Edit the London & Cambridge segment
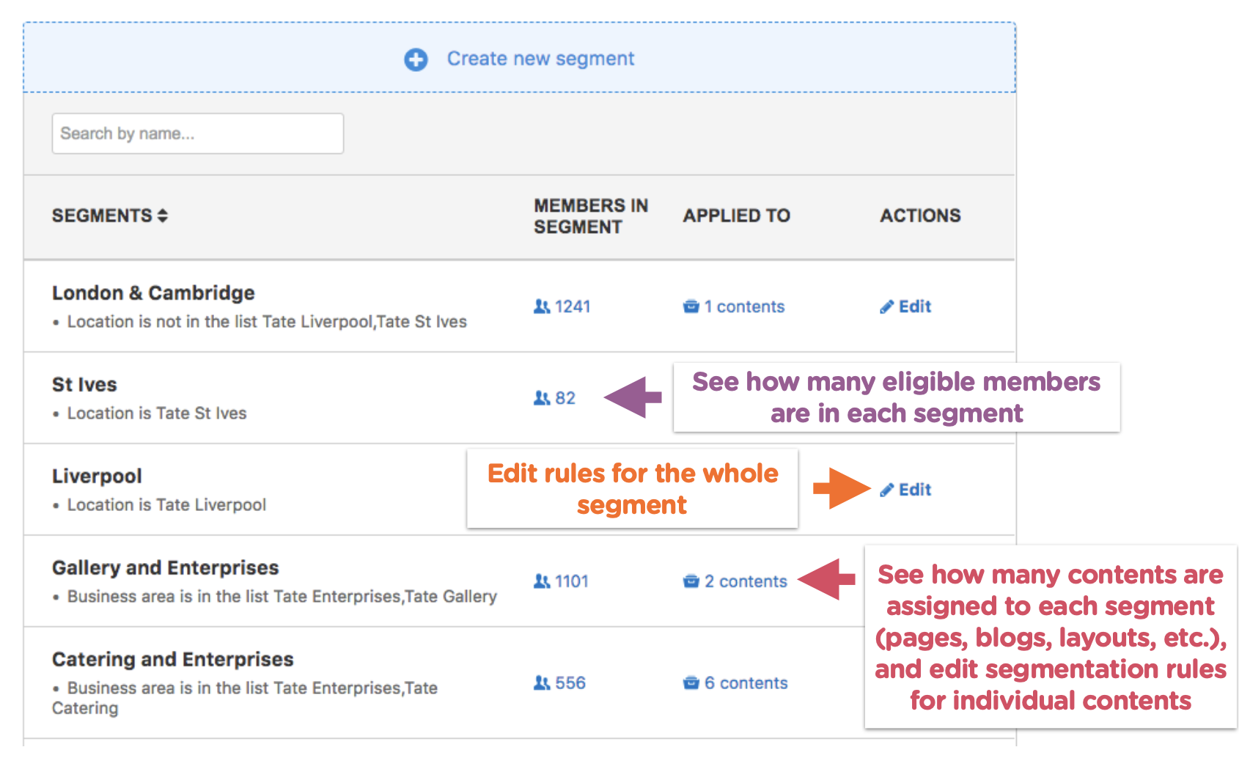 click(915, 306)
